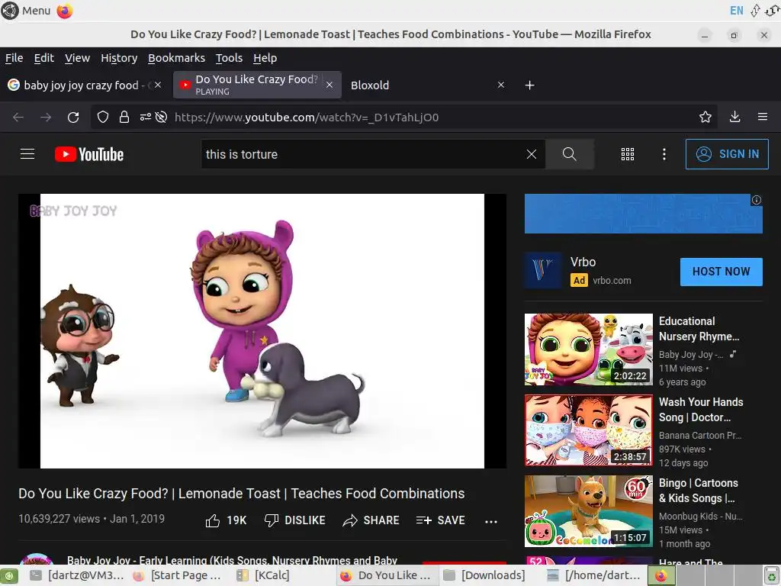The image size is (781, 586).
Task: Open a new tab with plus icon
Action: [529, 85]
